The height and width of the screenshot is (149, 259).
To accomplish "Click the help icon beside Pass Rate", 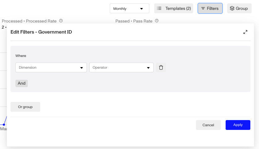I will tap(157, 21).
